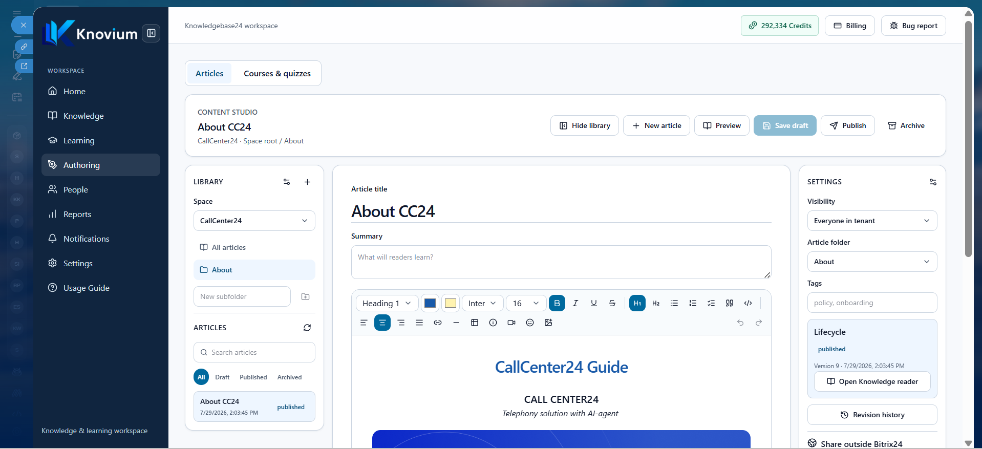The height and width of the screenshot is (449, 982).
Task: Click the blue close (X) side tab
Action: (x=23, y=25)
